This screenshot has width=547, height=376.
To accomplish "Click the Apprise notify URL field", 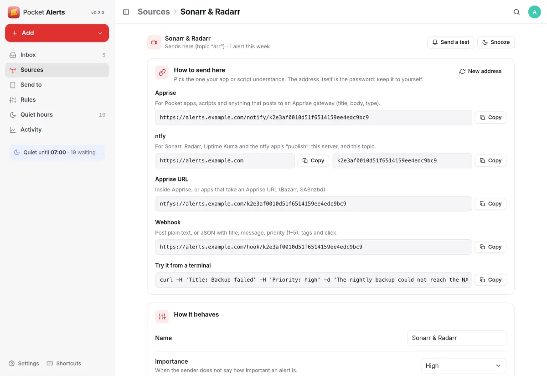I will click(314, 117).
